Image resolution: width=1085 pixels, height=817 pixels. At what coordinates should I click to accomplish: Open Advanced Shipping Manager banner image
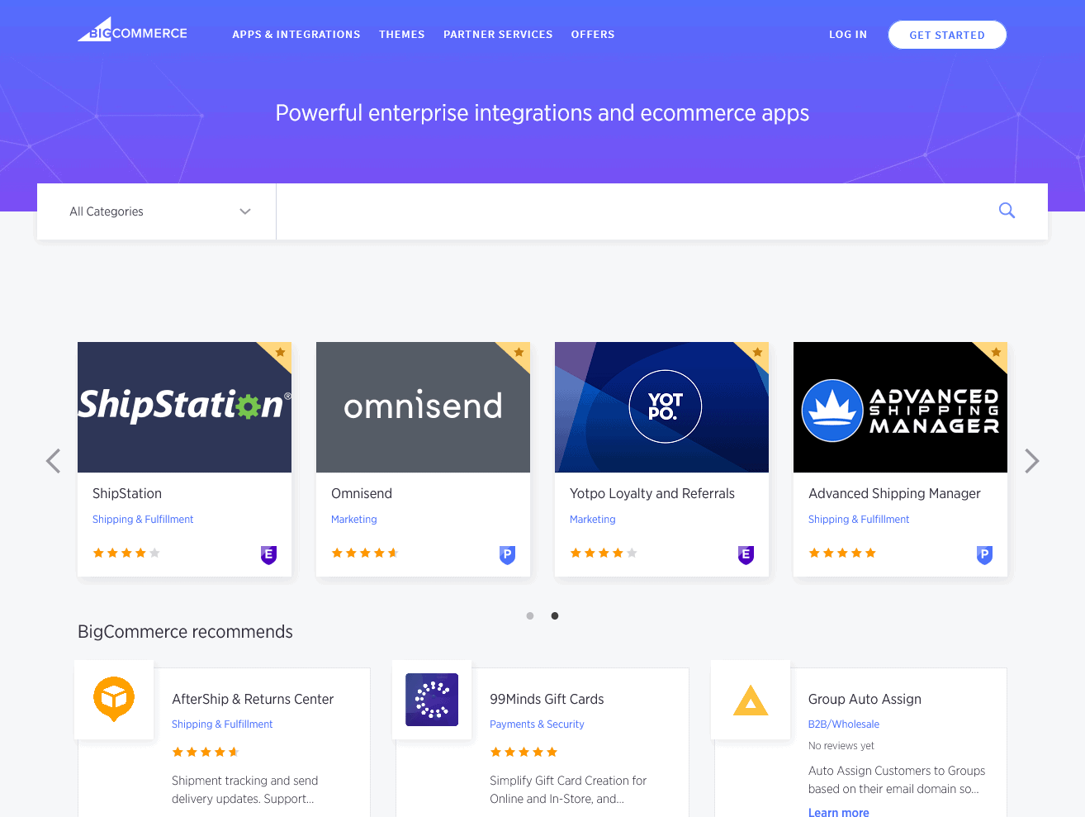click(x=900, y=407)
